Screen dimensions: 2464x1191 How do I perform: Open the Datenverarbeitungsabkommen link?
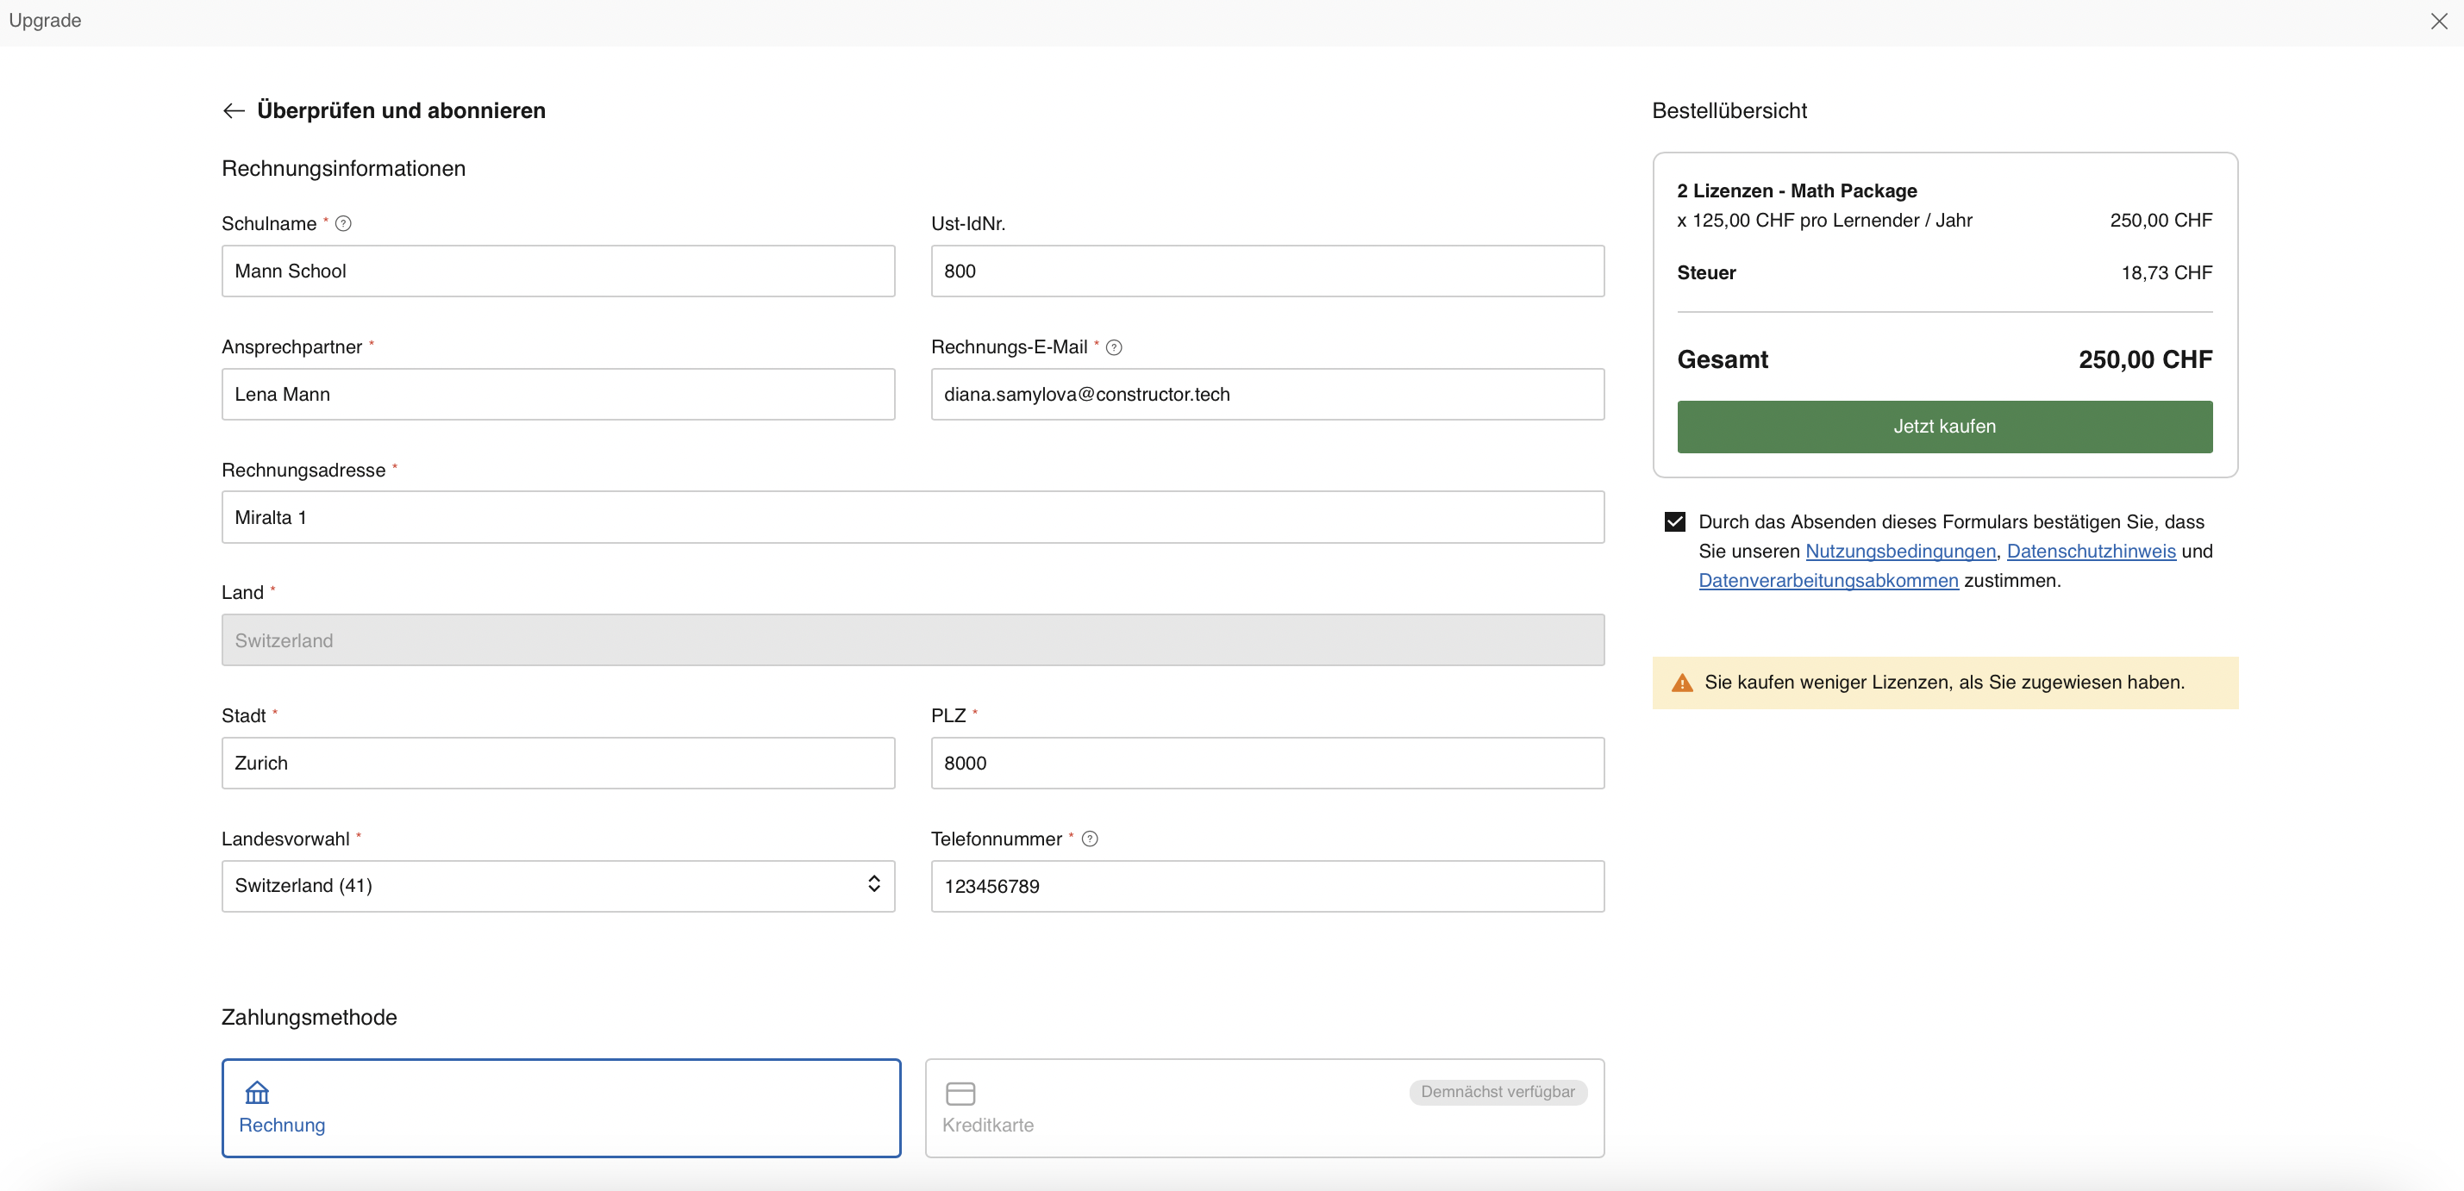click(1828, 580)
